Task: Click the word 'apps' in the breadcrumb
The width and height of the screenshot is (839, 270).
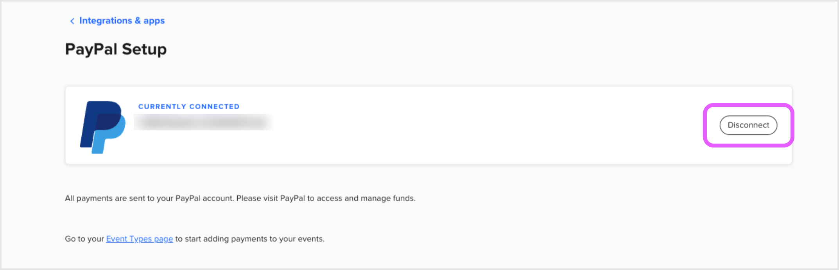Action: 154,21
